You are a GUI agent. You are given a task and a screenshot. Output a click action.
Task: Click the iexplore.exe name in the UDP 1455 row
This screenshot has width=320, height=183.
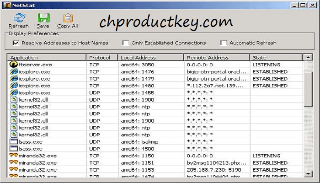[x=34, y=92]
